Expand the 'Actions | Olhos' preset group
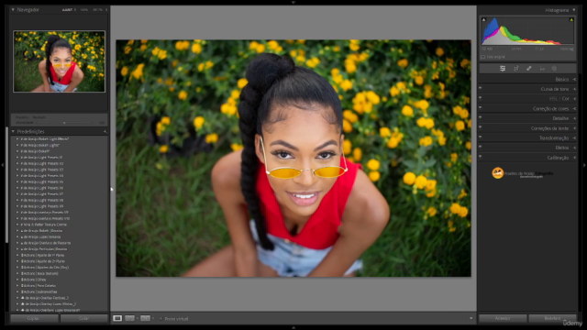Viewport: 587px width, 330px height. point(17,280)
